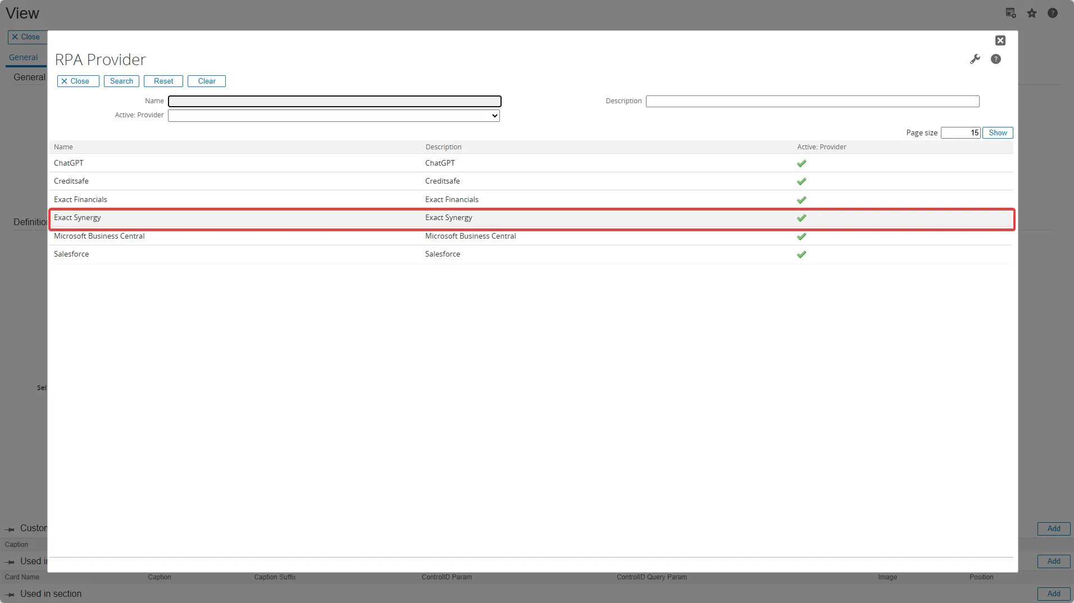Close the RPA Provider dialog with X icon
Viewport: 1074px width, 603px height.
[1000, 40]
